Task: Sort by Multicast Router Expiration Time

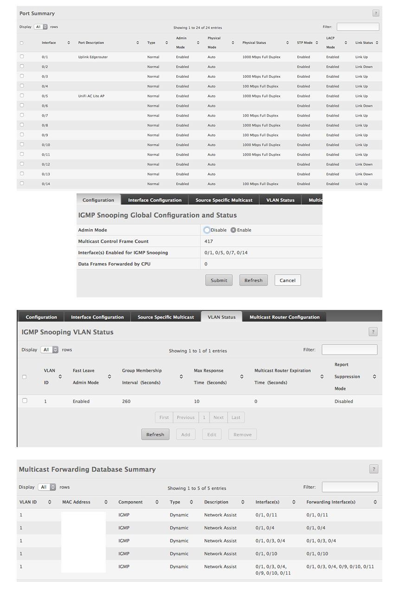Action: [322, 377]
